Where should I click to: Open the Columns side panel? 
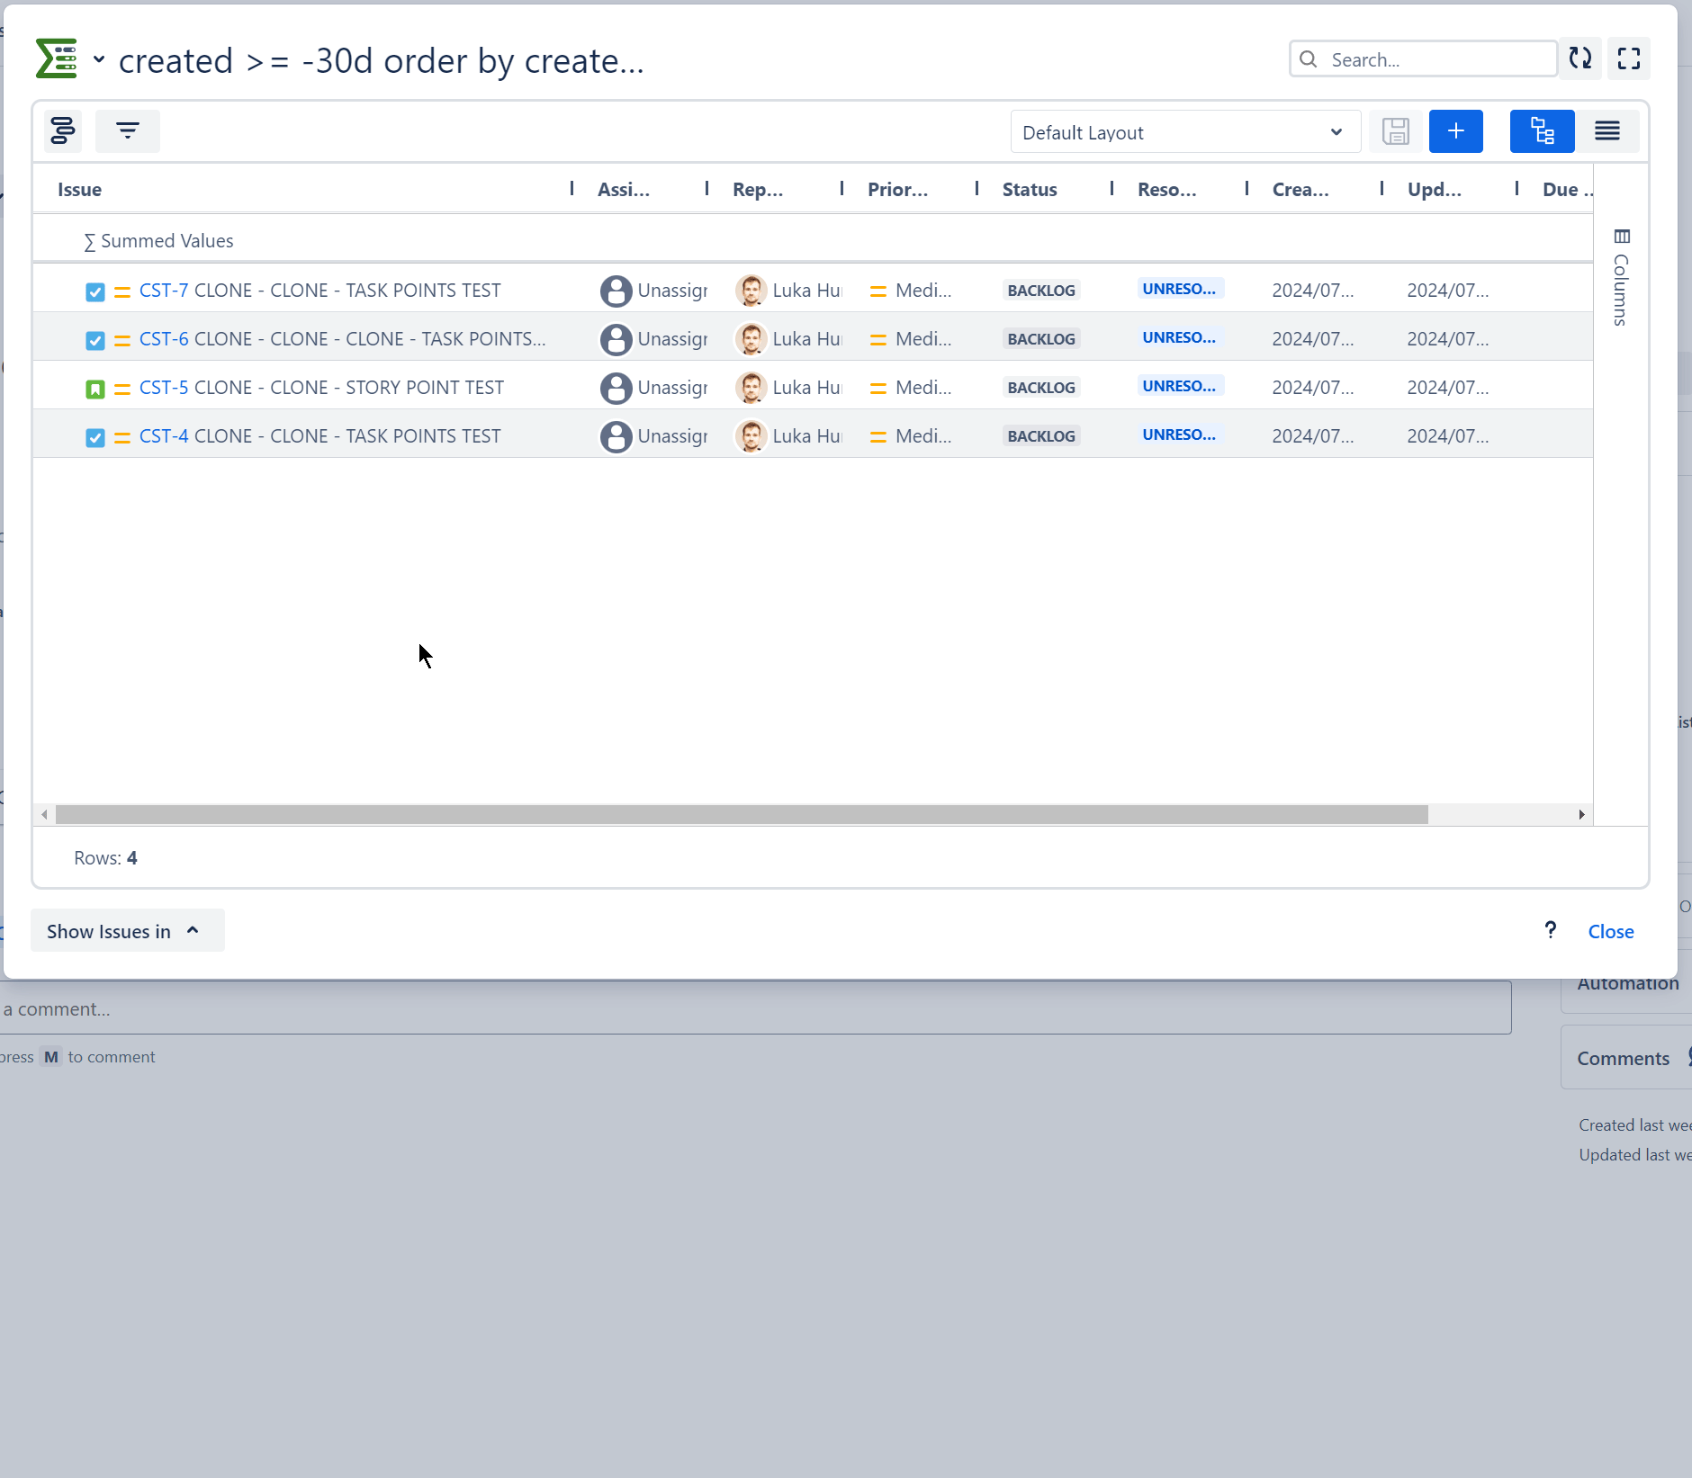(x=1621, y=277)
